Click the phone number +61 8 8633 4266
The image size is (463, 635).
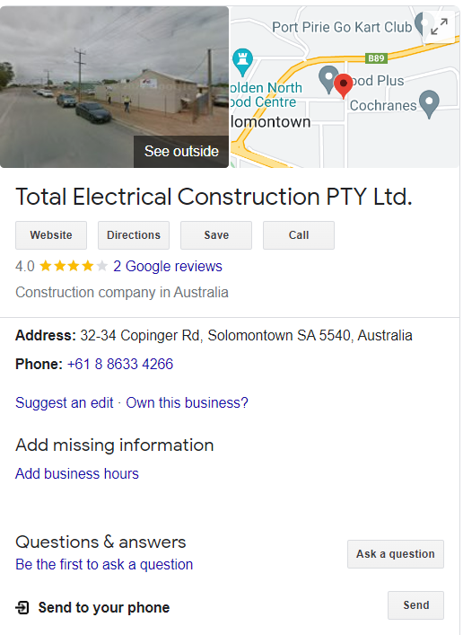(120, 364)
